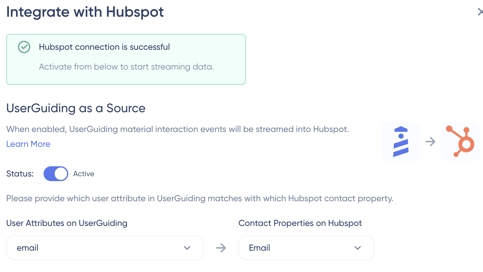Click the Status: label
This screenshot has height=272, width=483.
tap(20, 174)
